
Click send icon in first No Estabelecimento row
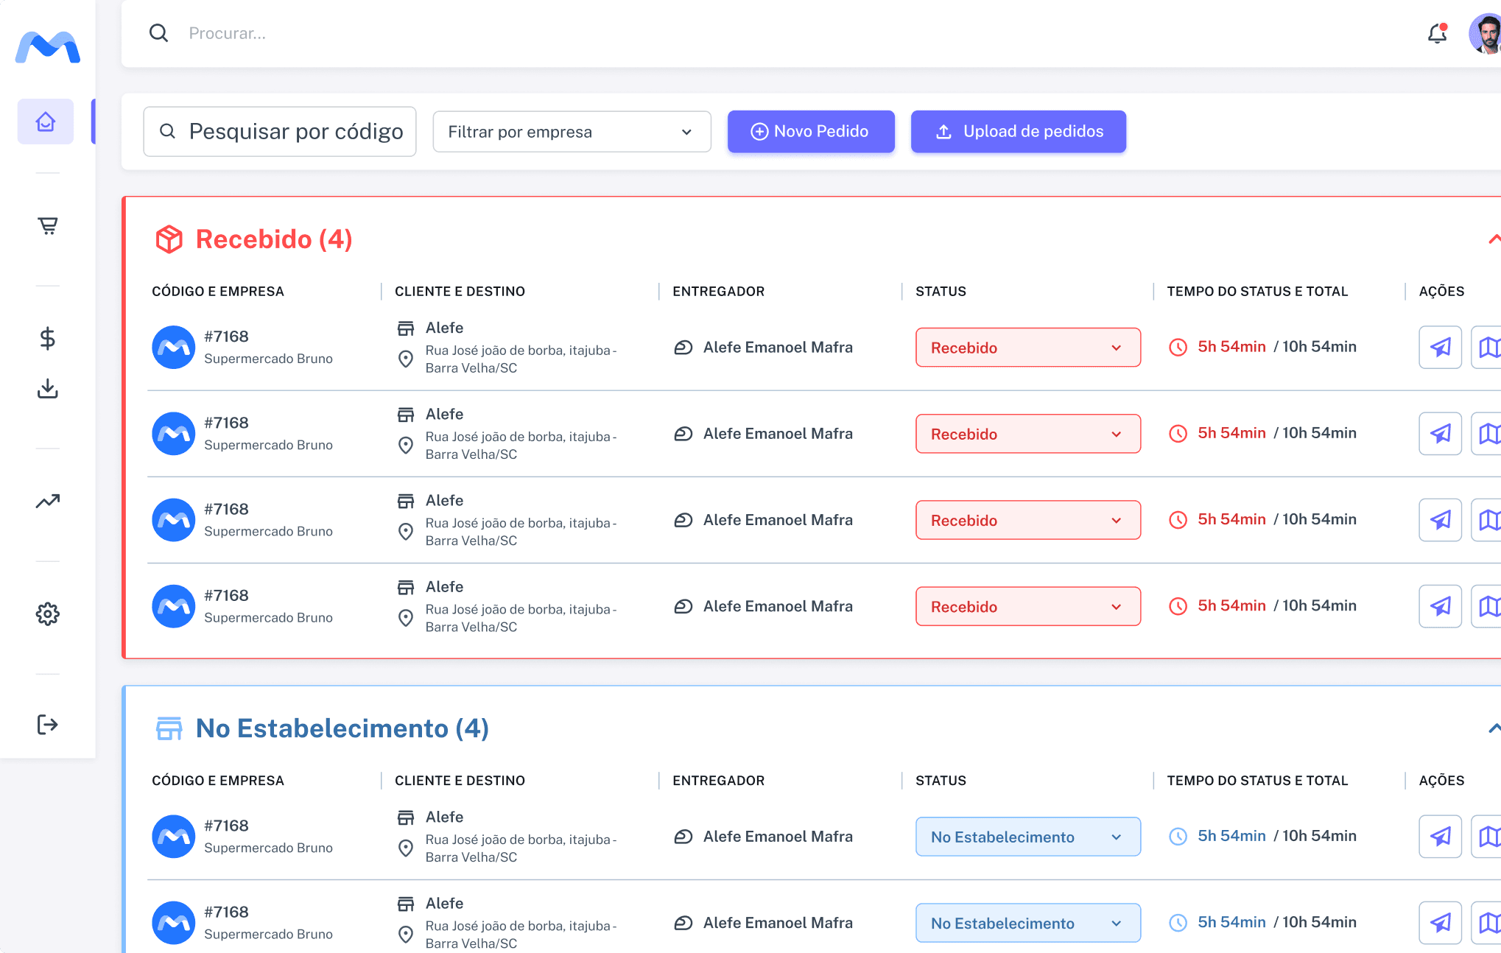pos(1440,837)
